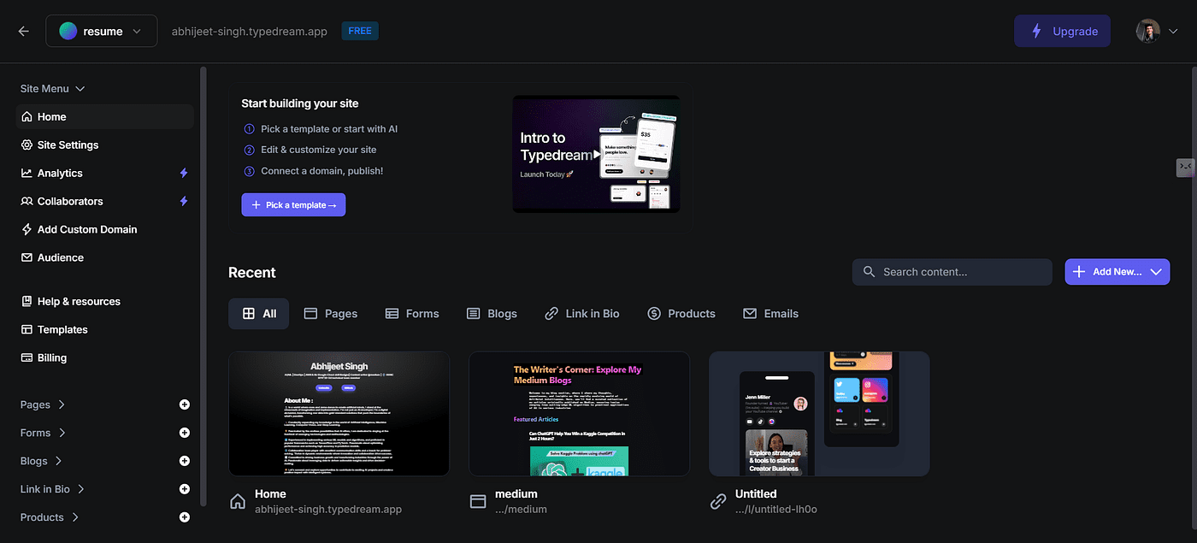1197x543 pixels.
Task: Click the Upgrade button
Action: point(1062,31)
